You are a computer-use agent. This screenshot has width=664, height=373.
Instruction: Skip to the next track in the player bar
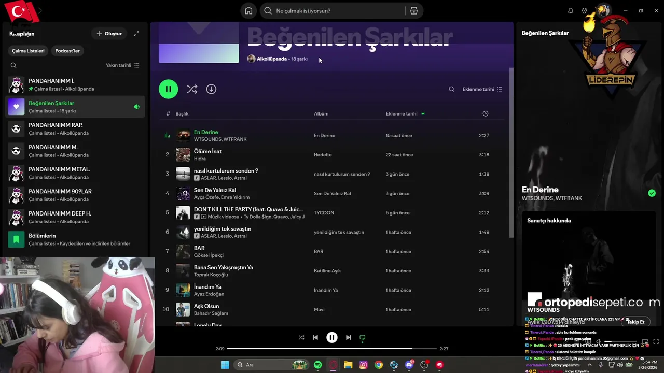[349, 337]
